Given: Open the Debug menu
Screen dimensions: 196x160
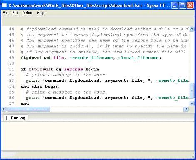Looking at the screenshot, I should [28, 13].
